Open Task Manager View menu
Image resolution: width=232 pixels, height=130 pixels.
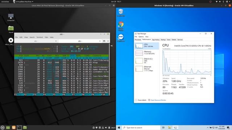(x=147, y=36)
